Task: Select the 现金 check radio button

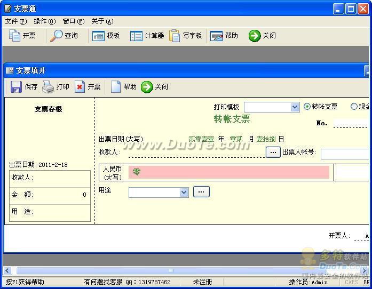Action: point(354,107)
